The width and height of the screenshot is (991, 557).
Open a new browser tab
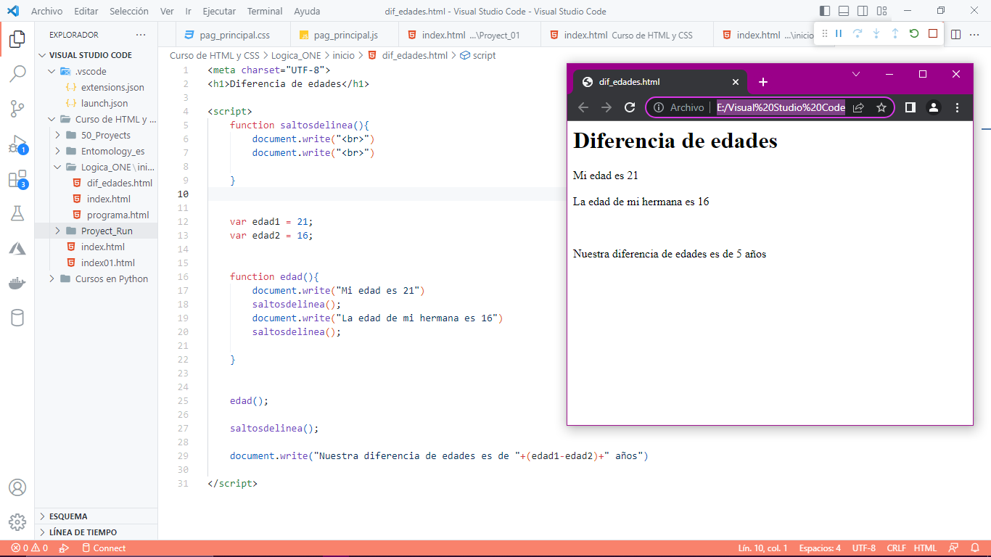coord(762,82)
